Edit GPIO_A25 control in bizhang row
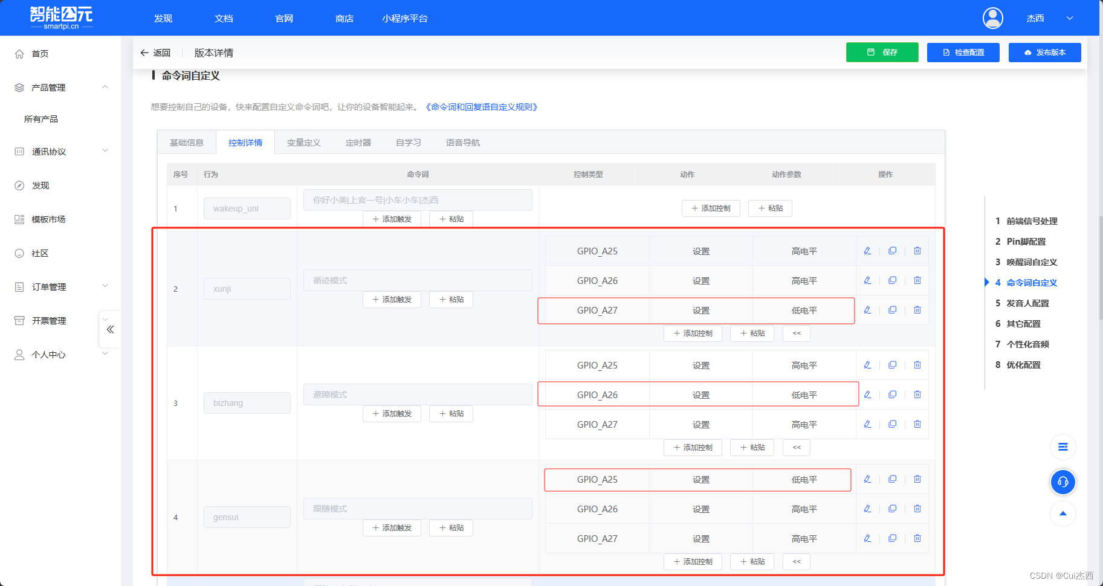 pyautogui.click(x=867, y=365)
